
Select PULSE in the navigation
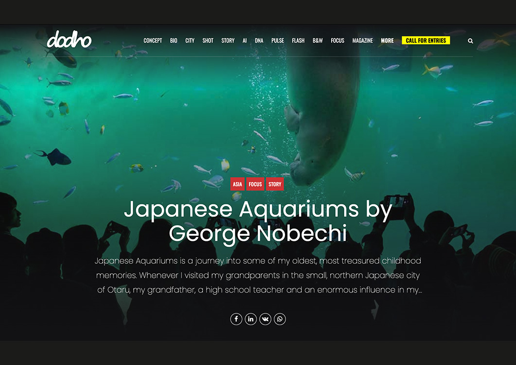277,40
